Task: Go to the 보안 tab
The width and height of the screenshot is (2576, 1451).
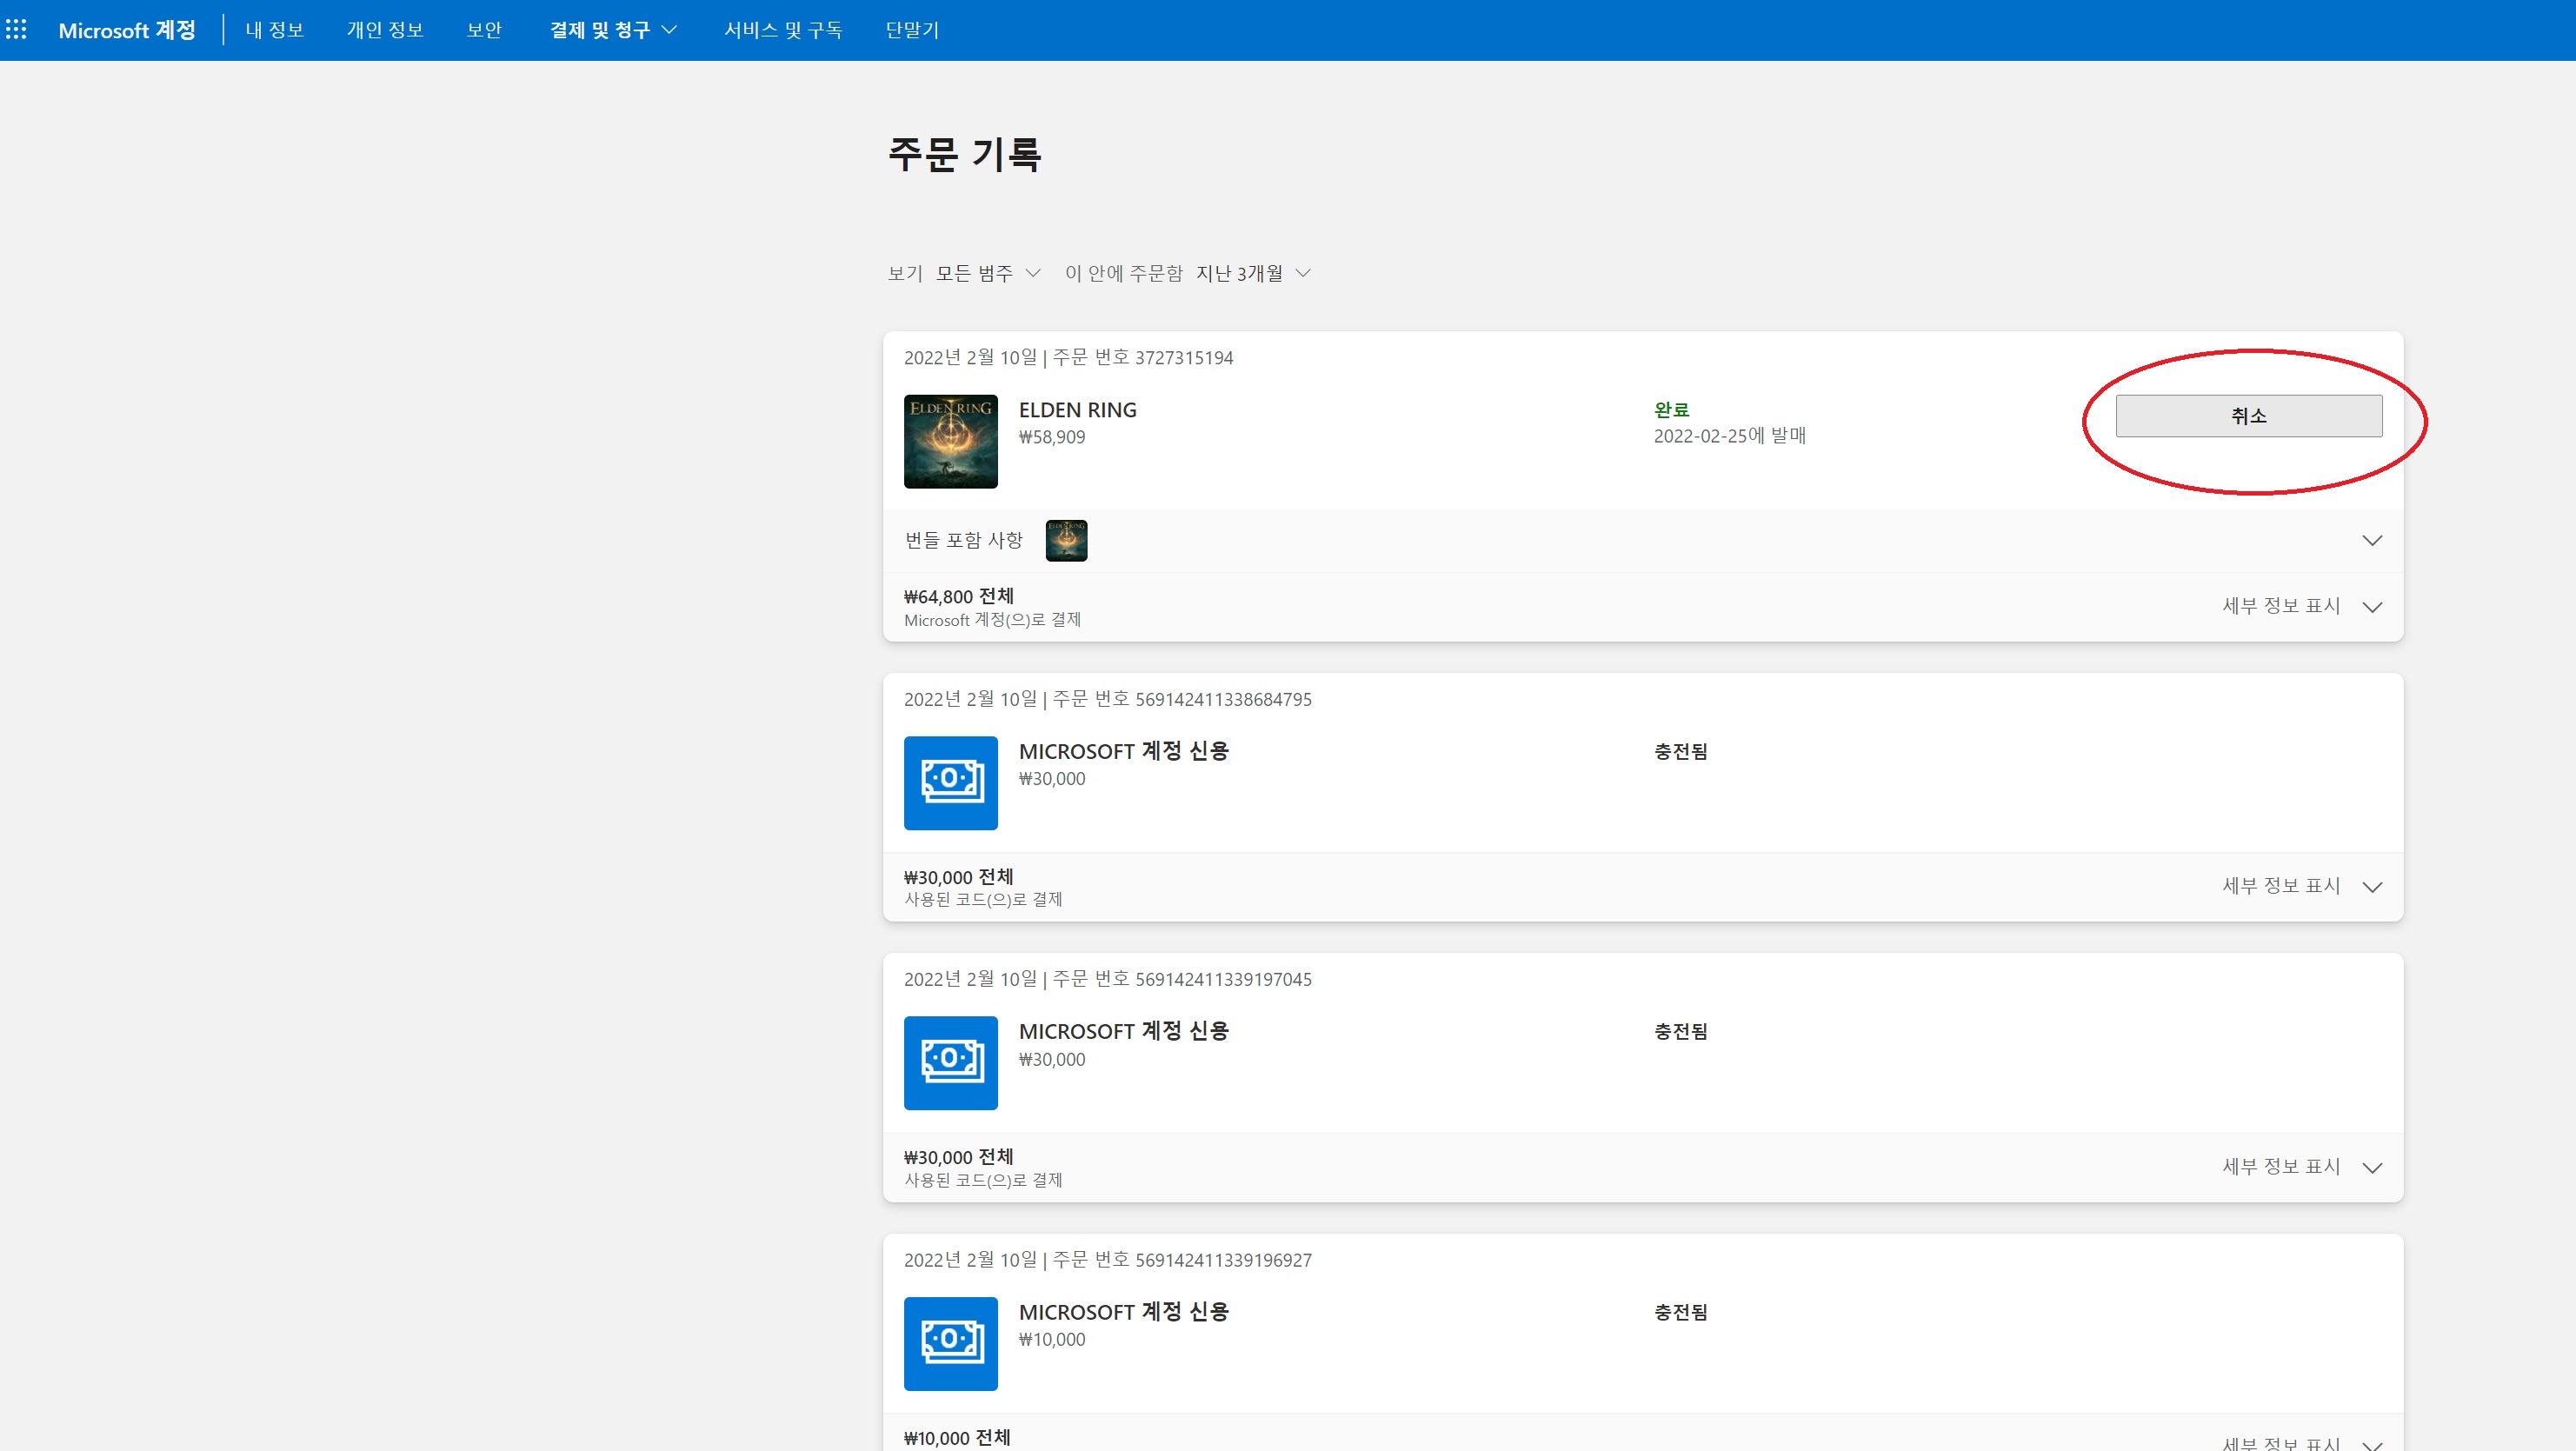Action: click(x=484, y=30)
